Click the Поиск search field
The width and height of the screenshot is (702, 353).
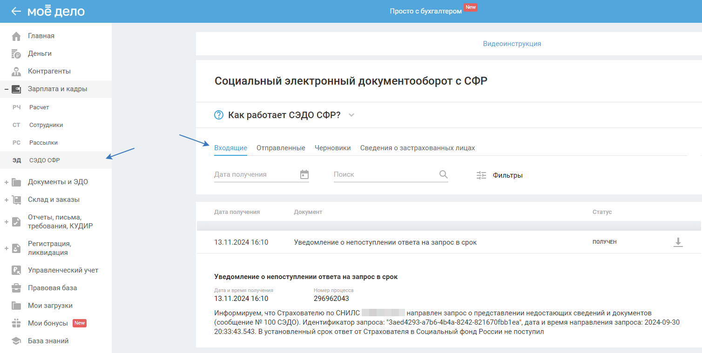[x=391, y=175]
